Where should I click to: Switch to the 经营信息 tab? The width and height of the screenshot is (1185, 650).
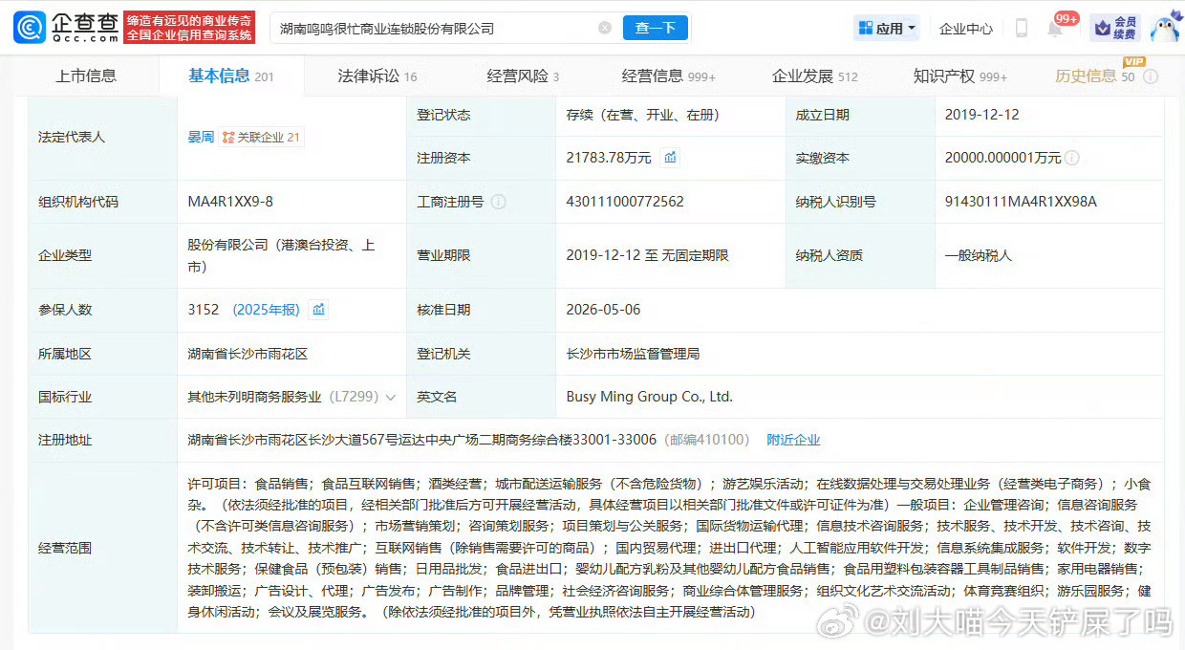[668, 76]
